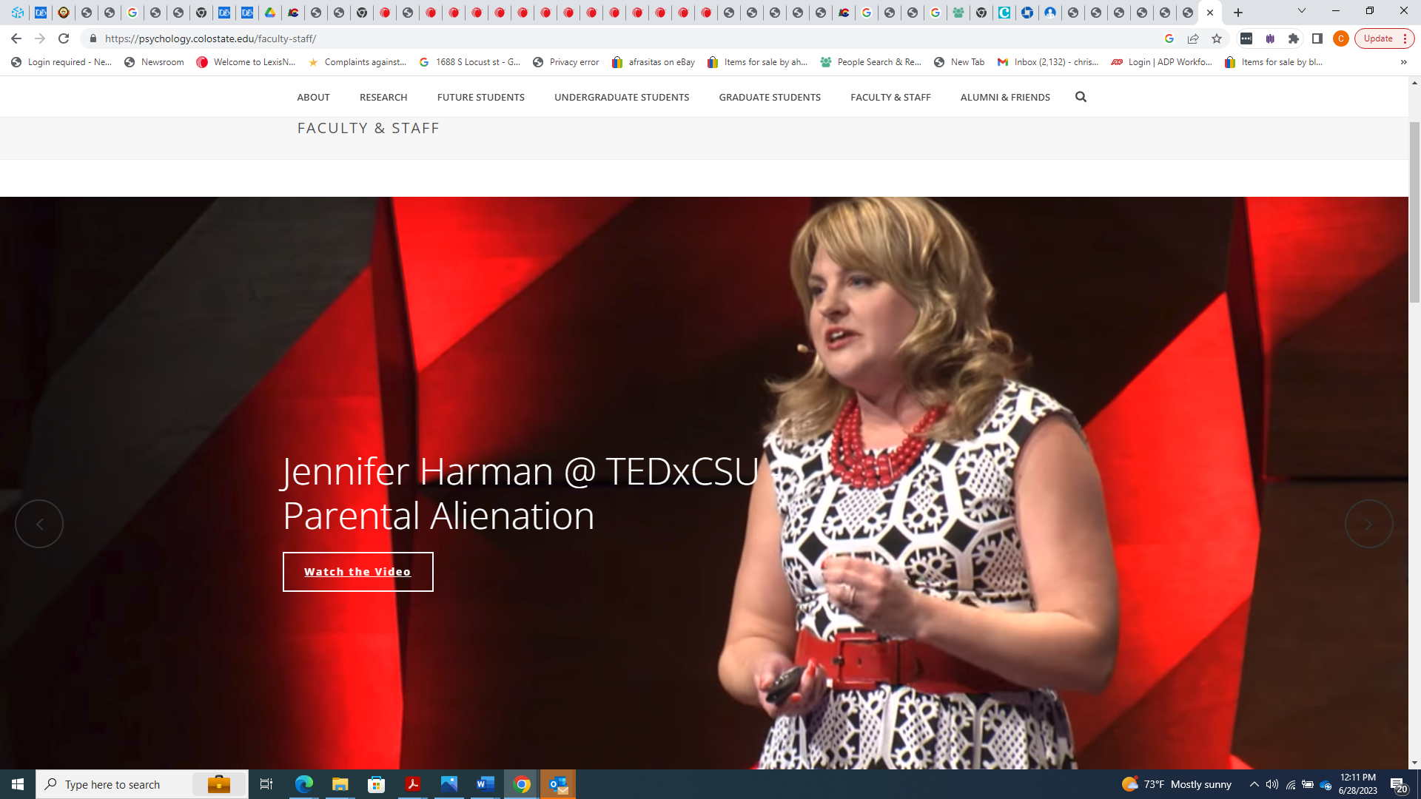1421x799 pixels.
Task: Open a new tab with the plus button
Action: pyautogui.click(x=1238, y=13)
